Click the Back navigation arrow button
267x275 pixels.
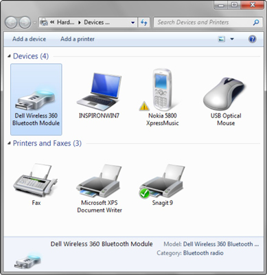pyautogui.click(x=11, y=23)
